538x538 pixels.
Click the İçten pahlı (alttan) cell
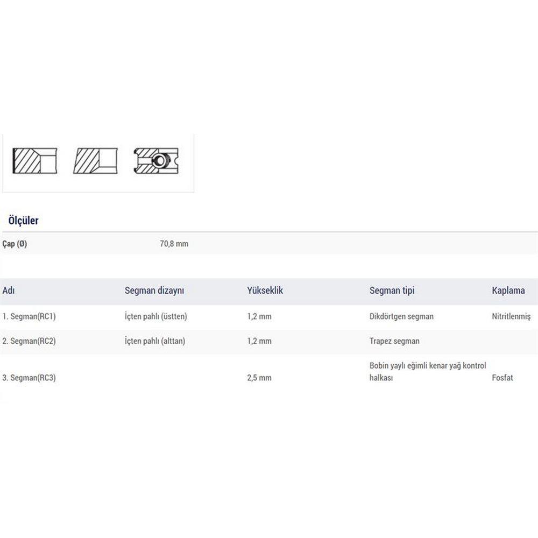coord(155,341)
